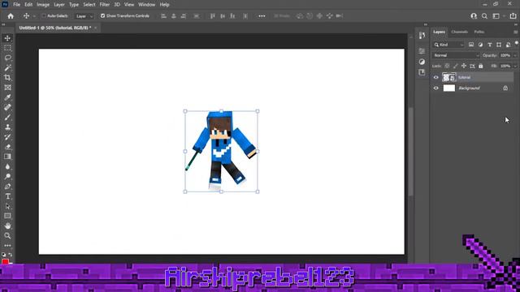Hide the Background layer

(x=436, y=88)
